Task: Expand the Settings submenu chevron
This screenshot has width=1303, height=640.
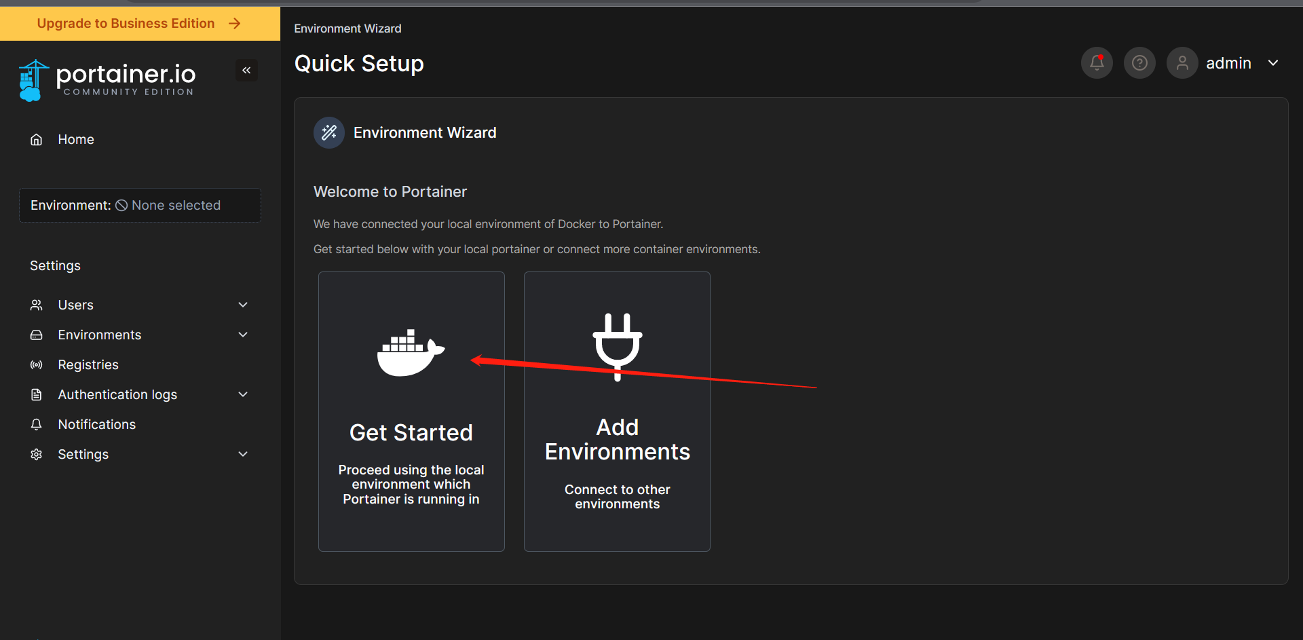Action: [x=243, y=454]
